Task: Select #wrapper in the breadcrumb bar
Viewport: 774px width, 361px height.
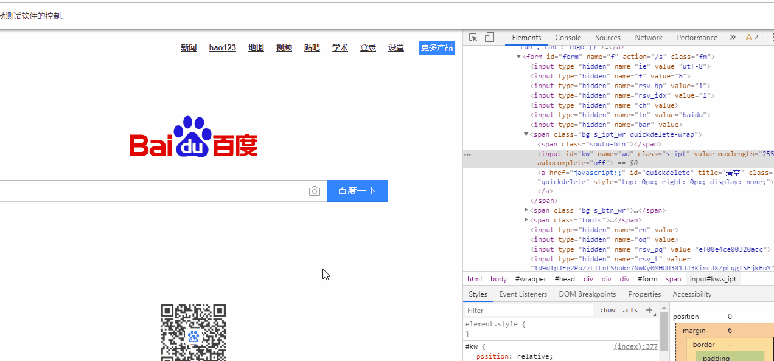Action: tap(531, 279)
